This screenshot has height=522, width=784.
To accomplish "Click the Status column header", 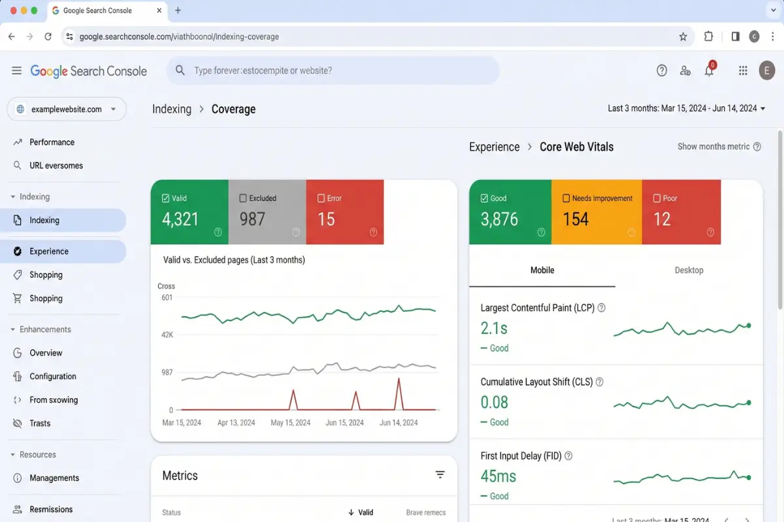I will tap(171, 512).
